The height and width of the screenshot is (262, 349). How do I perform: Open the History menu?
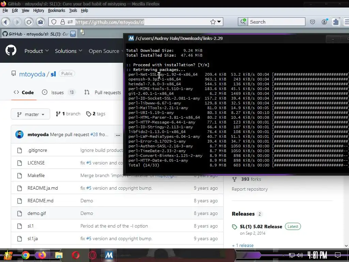[x=39, y=11]
